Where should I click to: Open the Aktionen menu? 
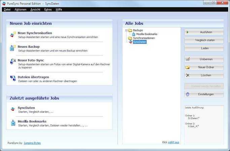point(21,9)
